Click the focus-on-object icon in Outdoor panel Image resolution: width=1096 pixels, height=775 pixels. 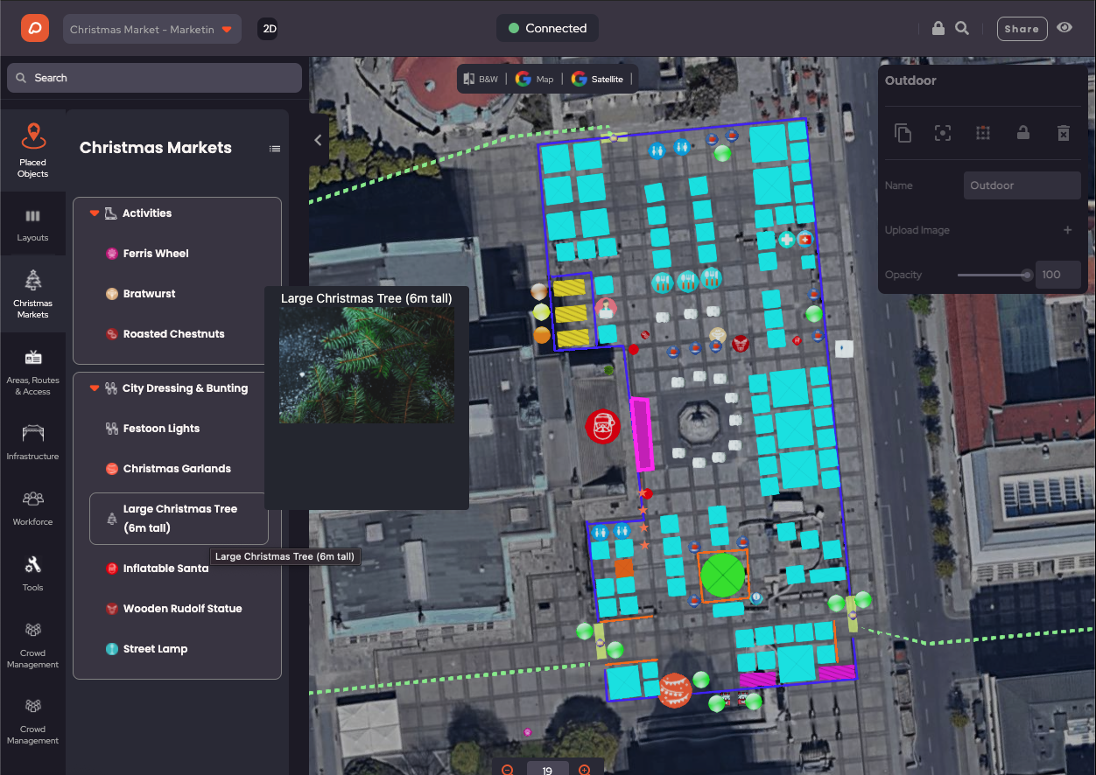(x=943, y=133)
